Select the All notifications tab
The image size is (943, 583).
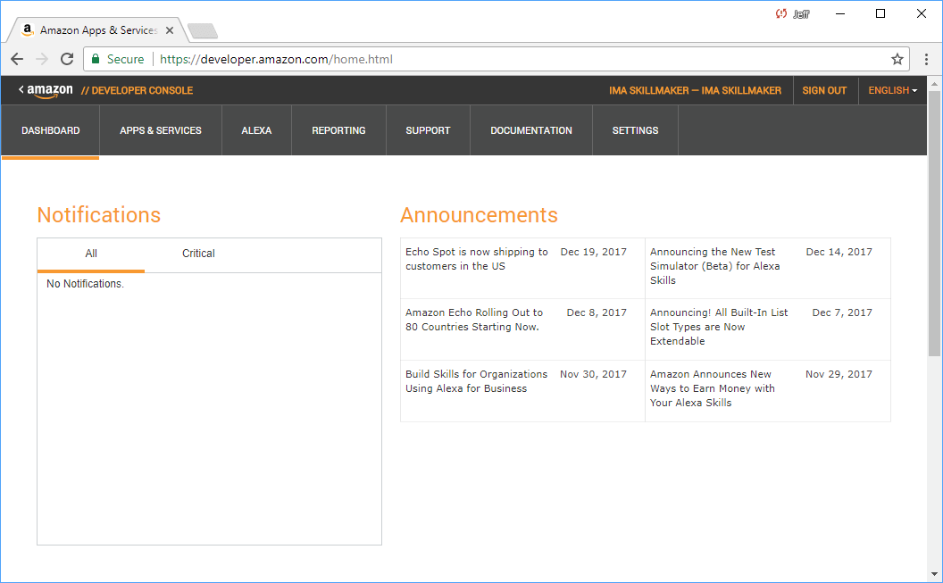pos(91,254)
